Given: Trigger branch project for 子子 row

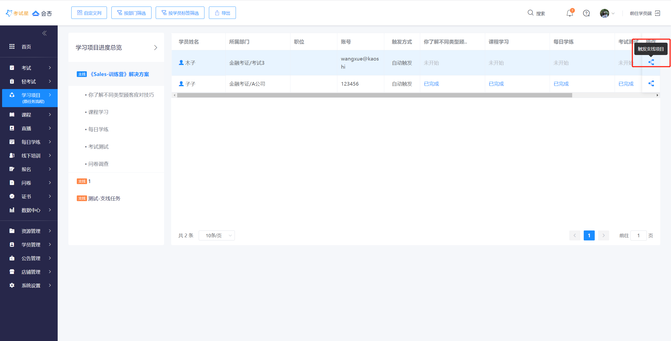Looking at the screenshot, I should point(651,84).
